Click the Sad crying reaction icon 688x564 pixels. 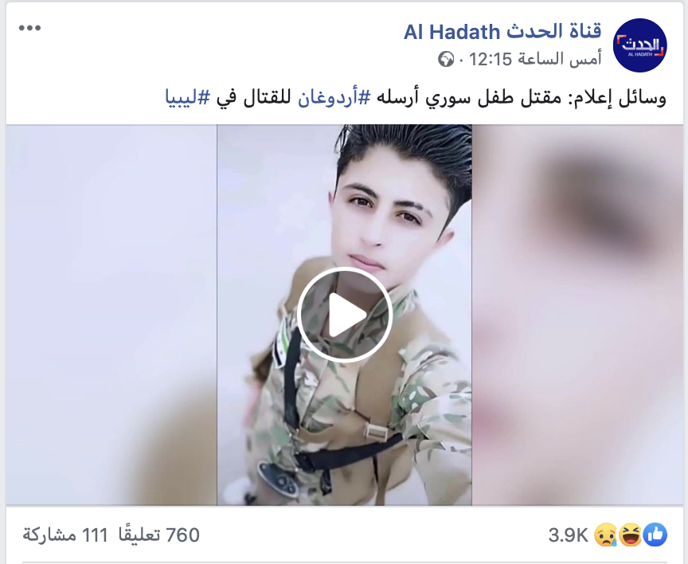(606, 535)
